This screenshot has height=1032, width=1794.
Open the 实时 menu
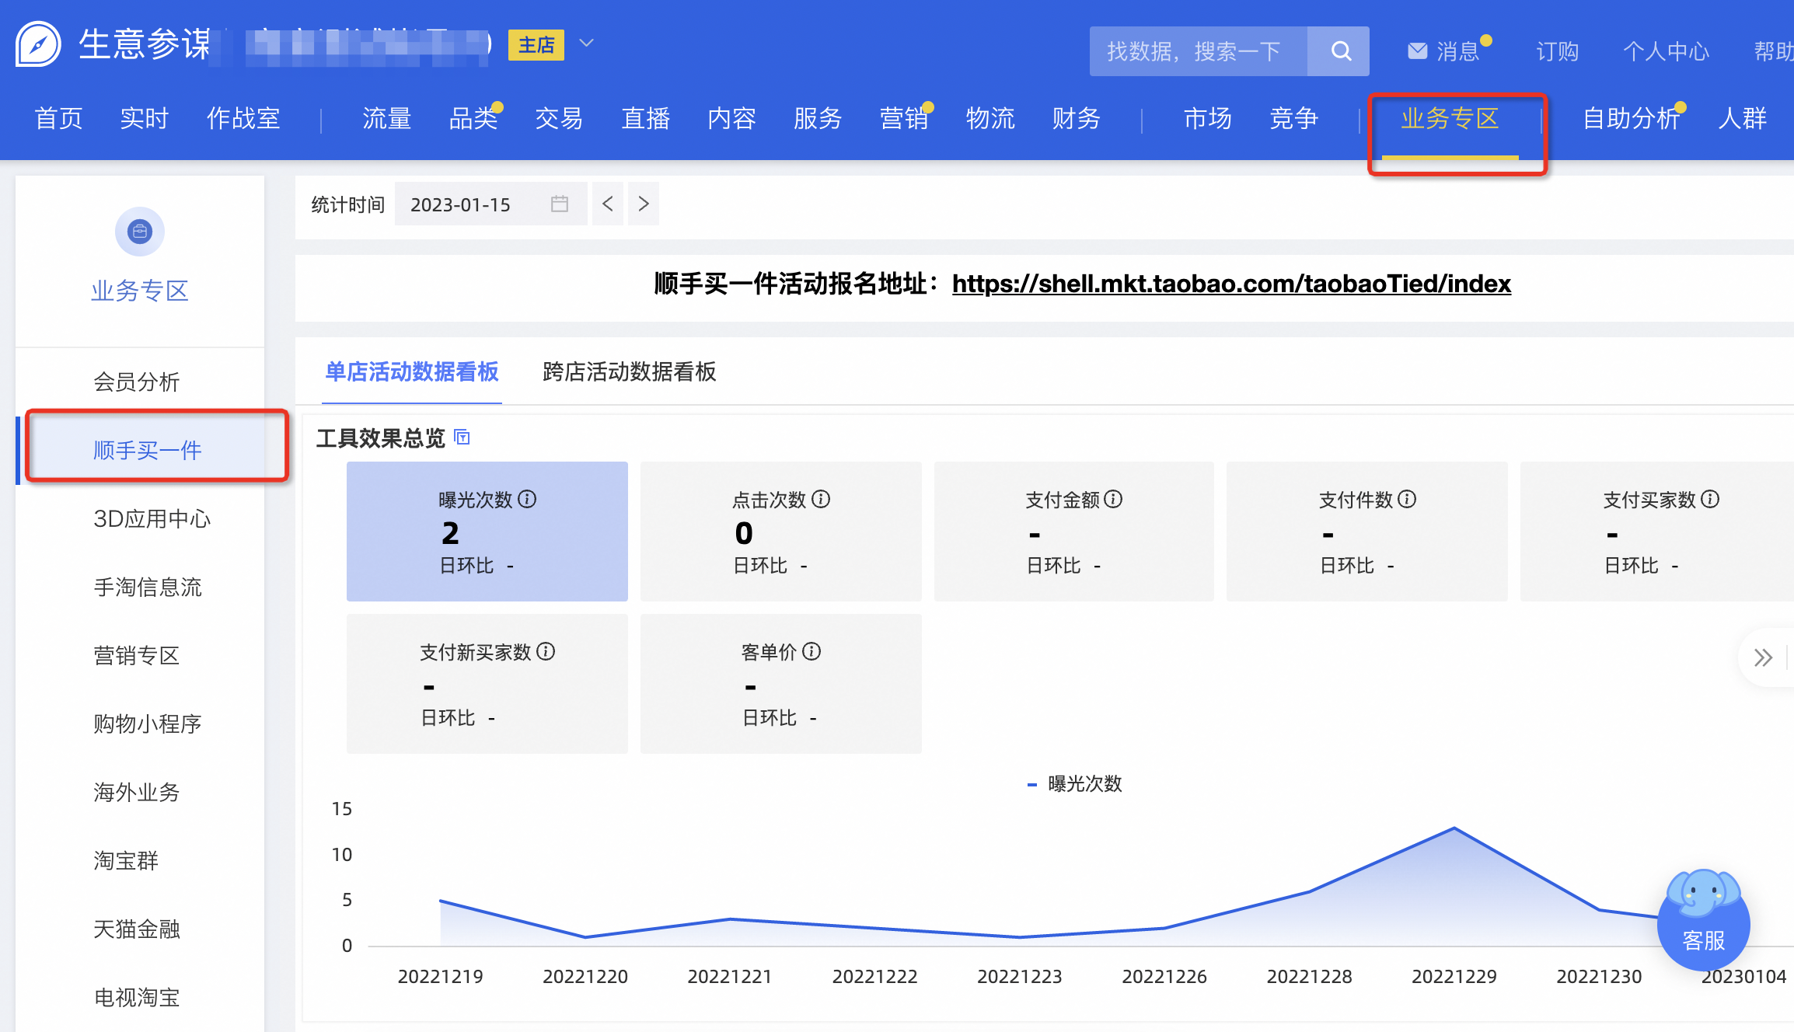coord(145,118)
